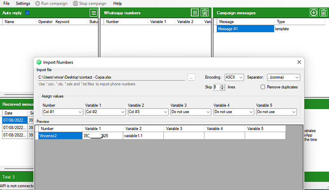Toggle the Auto reply checkbox
The image size is (329, 190).
pyautogui.click(x=27, y=13)
